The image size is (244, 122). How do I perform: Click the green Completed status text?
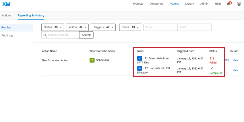click(x=216, y=73)
